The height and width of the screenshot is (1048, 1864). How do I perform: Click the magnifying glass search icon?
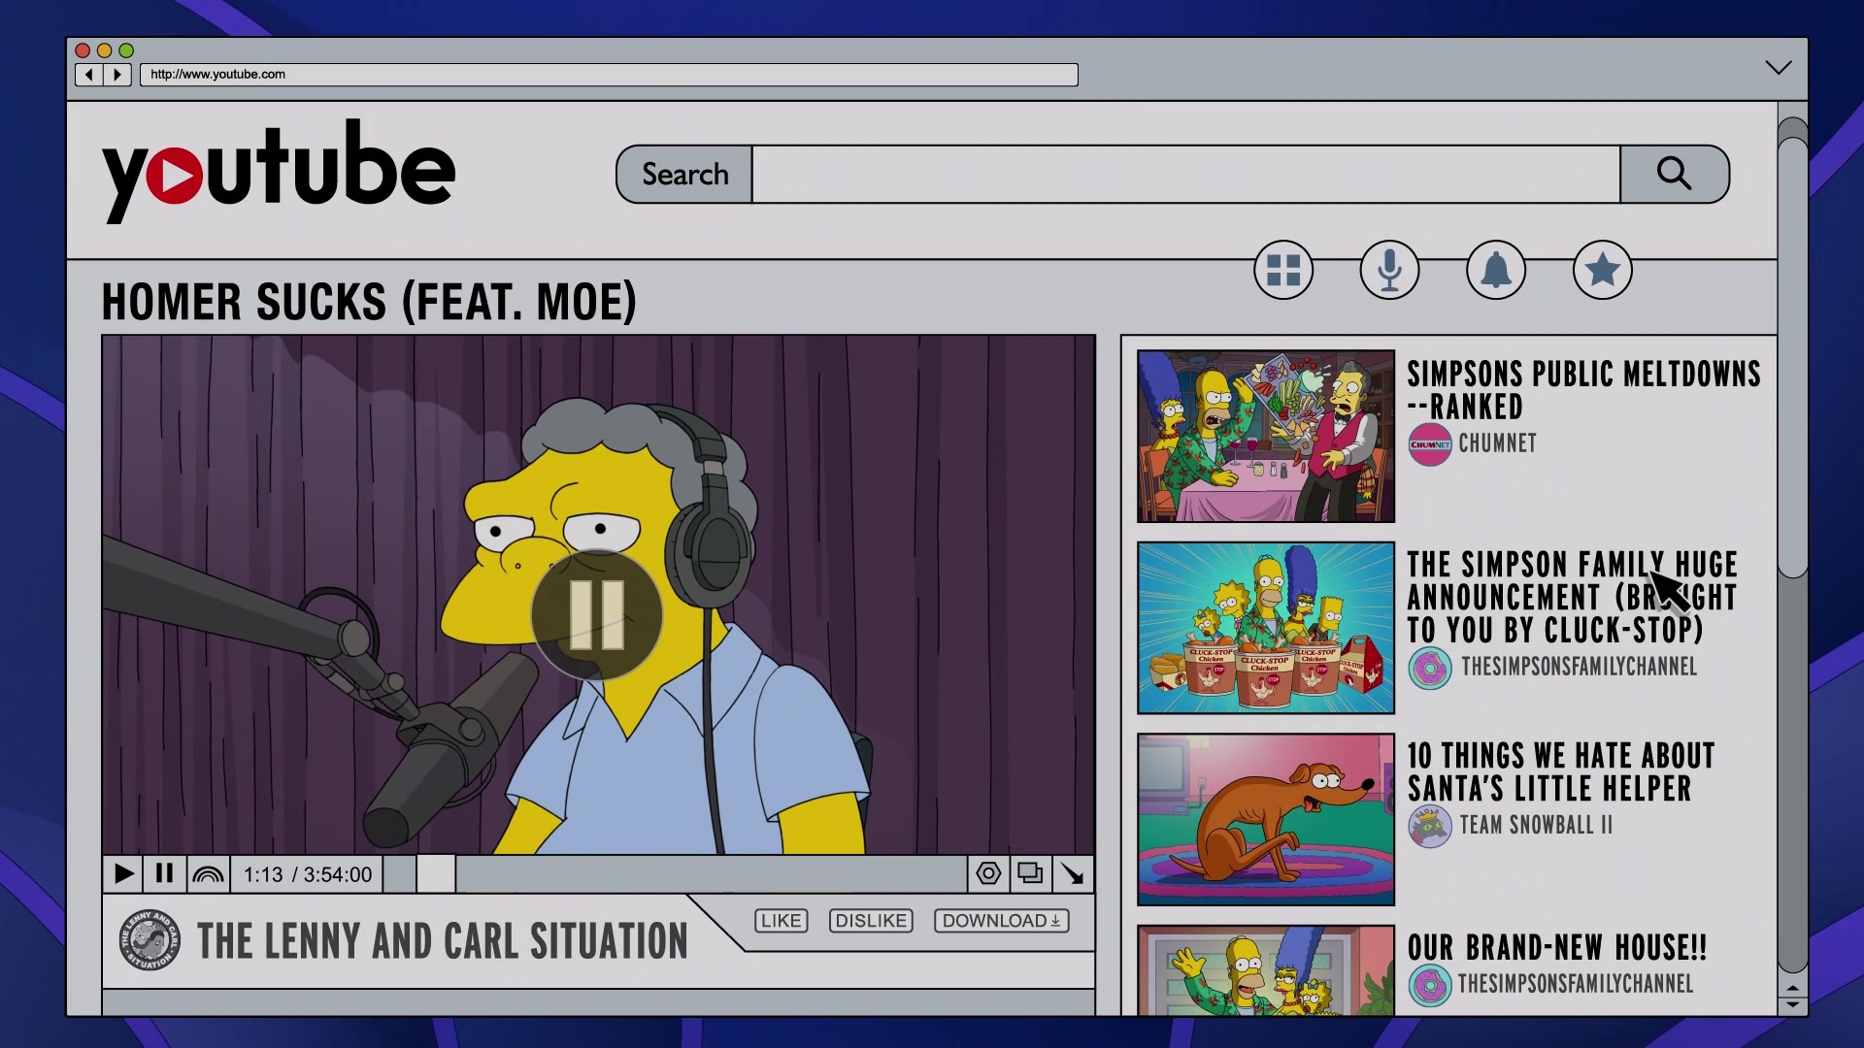pyautogui.click(x=1674, y=175)
